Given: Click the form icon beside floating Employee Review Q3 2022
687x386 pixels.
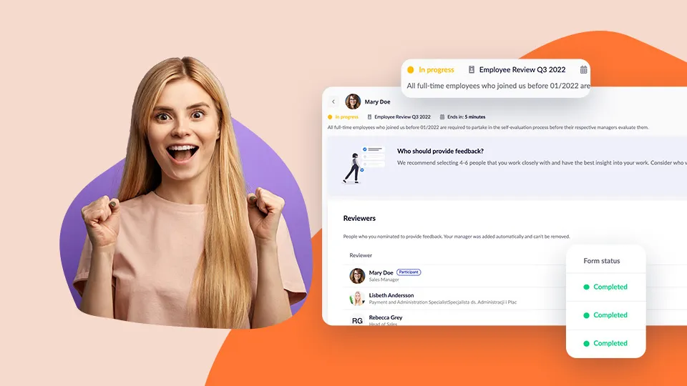Looking at the screenshot, I should 471,70.
